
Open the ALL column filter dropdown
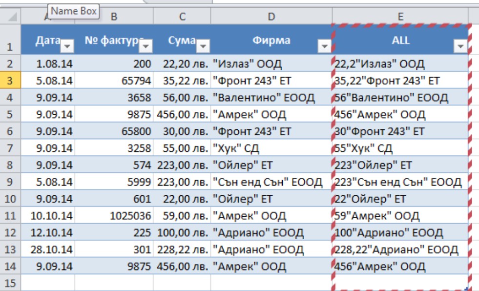(460, 46)
